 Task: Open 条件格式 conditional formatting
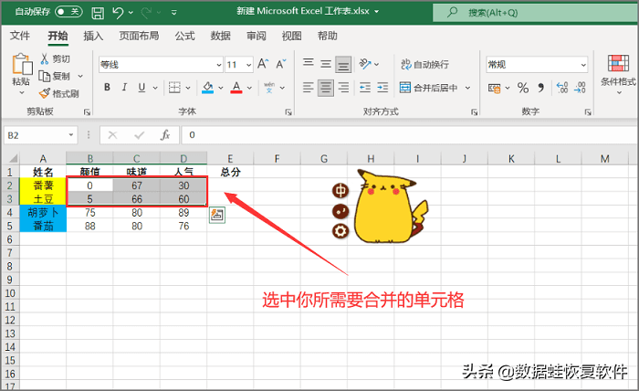click(618, 74)
